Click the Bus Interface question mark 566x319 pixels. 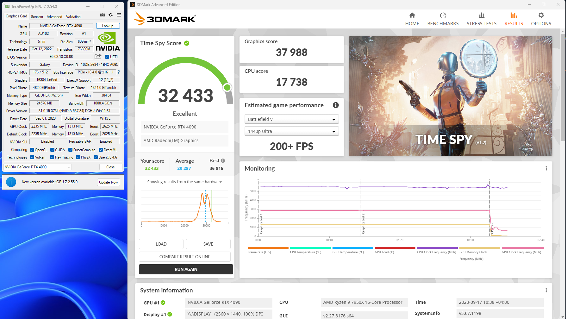(x=119, y=72)
